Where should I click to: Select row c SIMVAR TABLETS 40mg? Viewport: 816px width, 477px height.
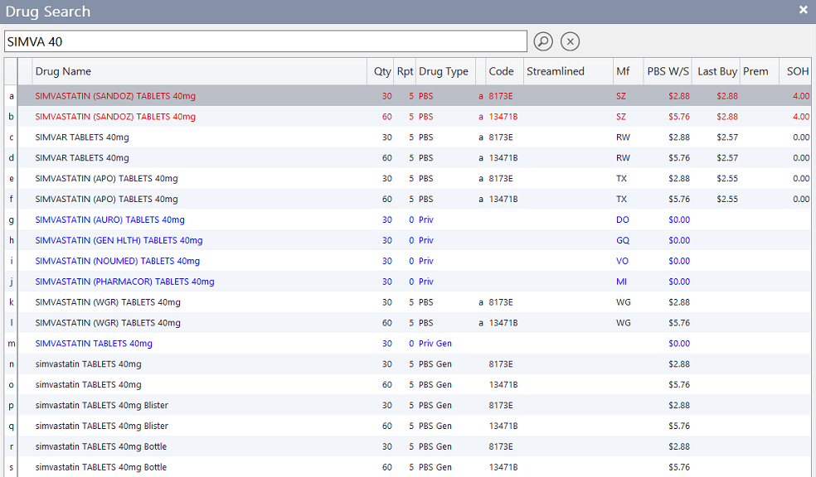pyautogui.click(x=407, y=137)
